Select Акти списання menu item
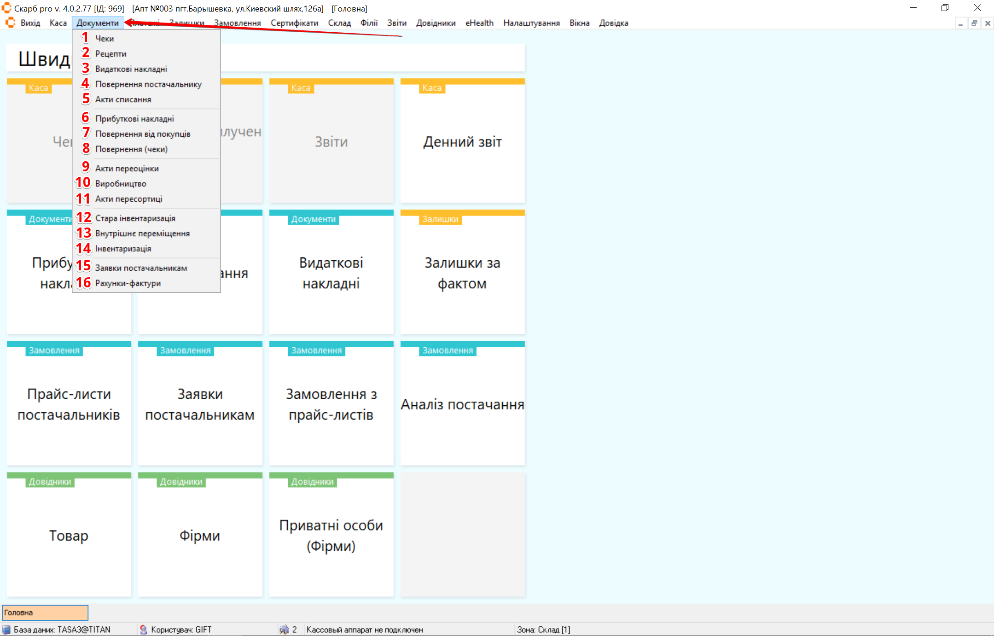 tap(123, 99)
